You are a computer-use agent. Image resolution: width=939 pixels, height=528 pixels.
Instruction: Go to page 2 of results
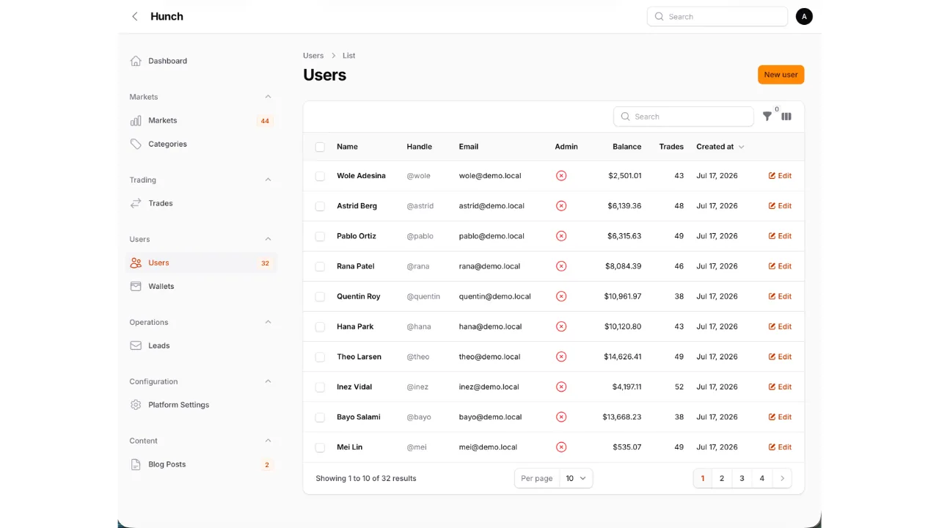click(722, 478)
